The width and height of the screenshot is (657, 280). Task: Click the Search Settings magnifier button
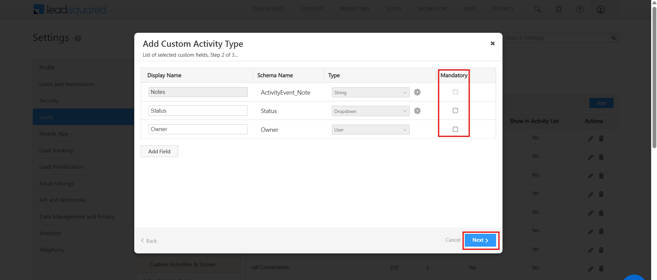[x=613, y=38]
